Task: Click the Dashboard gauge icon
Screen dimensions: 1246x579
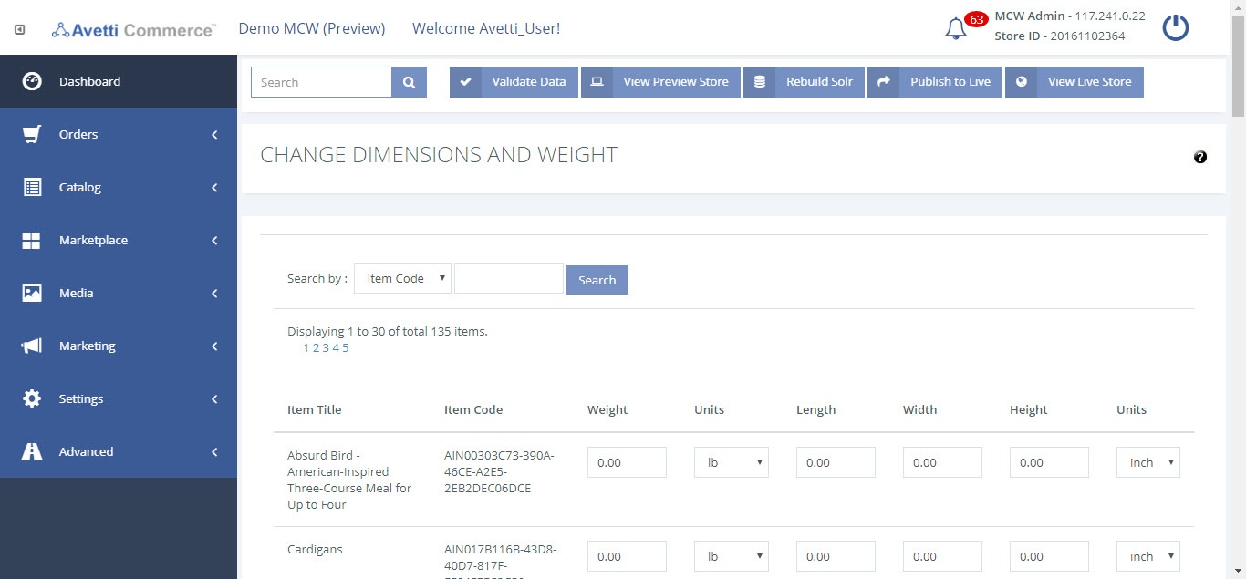Action: coord(32,80)
